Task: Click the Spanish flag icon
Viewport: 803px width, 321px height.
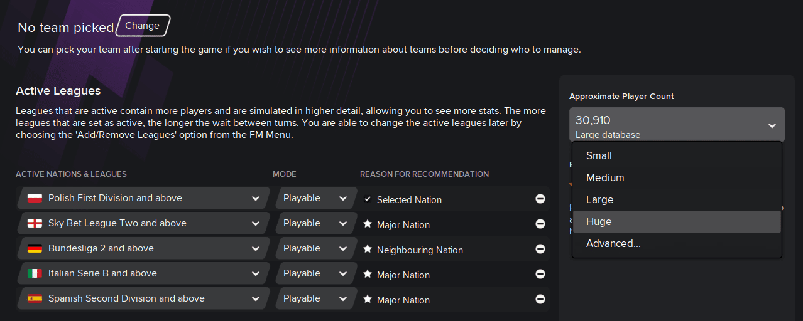Action: [x=35, y=298]
